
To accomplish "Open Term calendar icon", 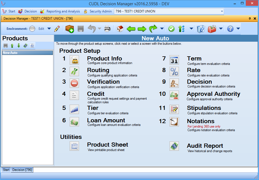I will 174,60.
